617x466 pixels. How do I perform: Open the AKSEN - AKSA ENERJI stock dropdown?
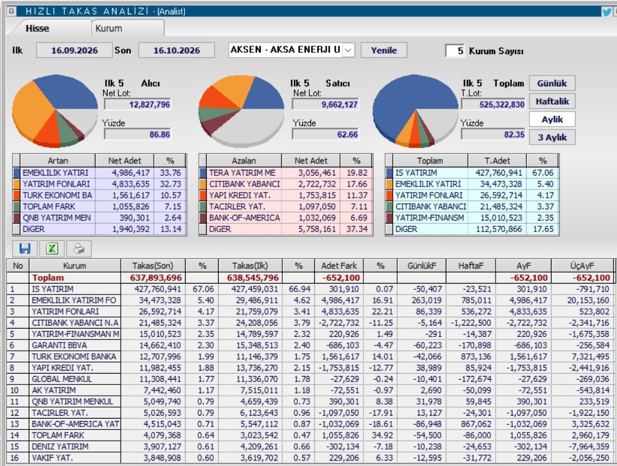click(x=348, y=50)
